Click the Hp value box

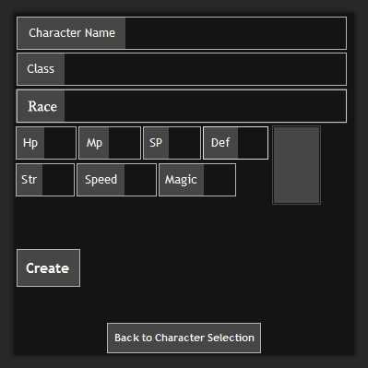tap(60, 143)
